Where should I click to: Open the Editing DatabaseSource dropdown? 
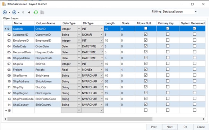pos(196,12)
